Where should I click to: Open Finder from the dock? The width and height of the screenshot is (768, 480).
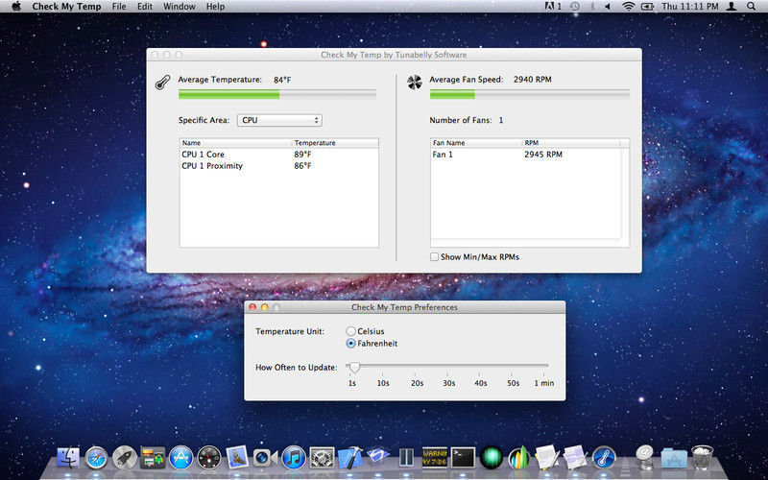[68, 458]
